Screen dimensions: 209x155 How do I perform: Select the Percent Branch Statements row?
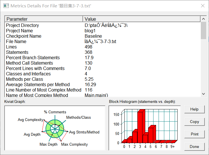pos(103,58)
